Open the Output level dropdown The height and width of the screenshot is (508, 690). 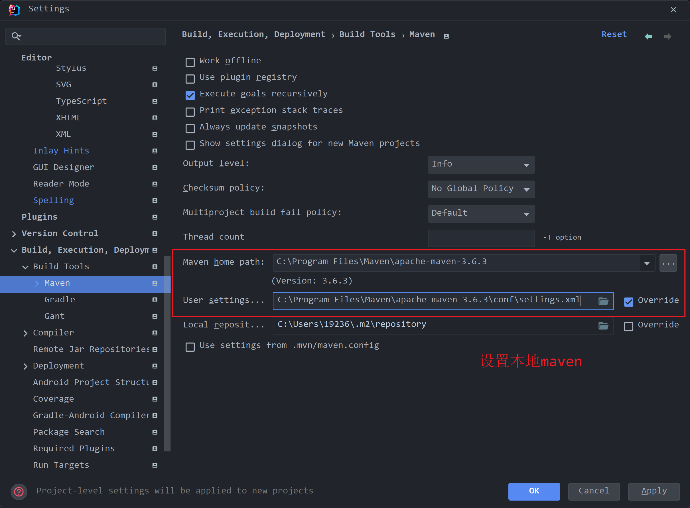[x=481, y=165]
